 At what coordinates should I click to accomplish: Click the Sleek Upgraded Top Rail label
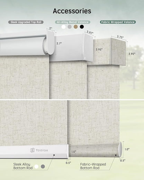click(26, 22)
